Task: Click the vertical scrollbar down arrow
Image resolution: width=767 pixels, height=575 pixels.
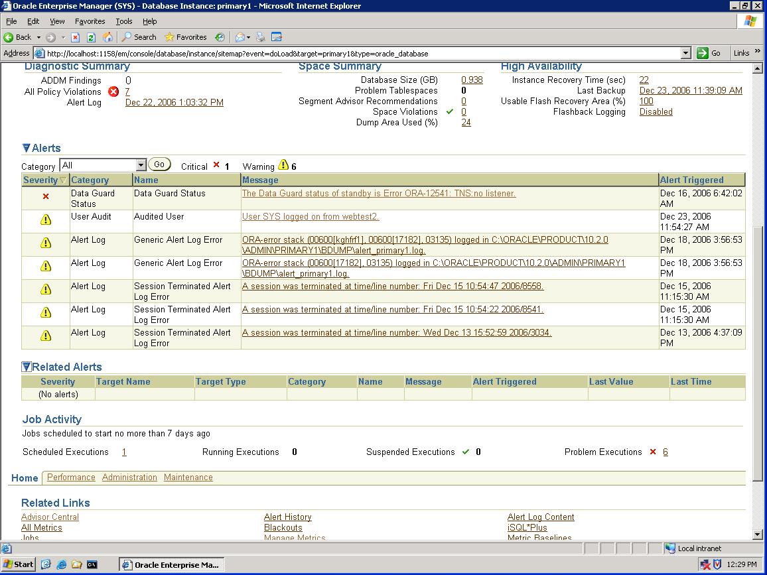Action: [758, 535]
